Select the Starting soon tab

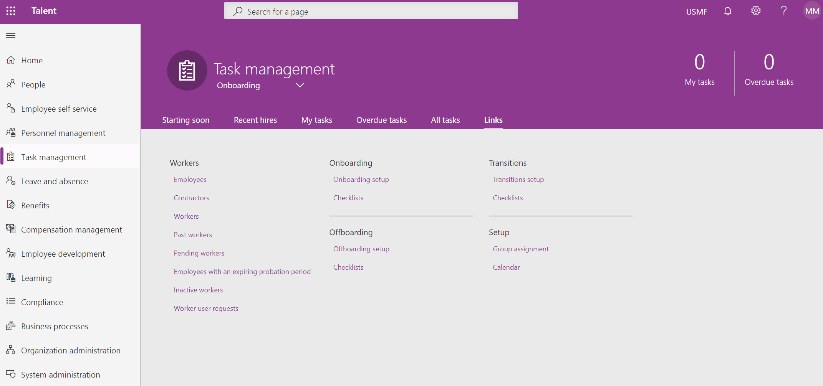pyautogui.click(x=185, y=120)
